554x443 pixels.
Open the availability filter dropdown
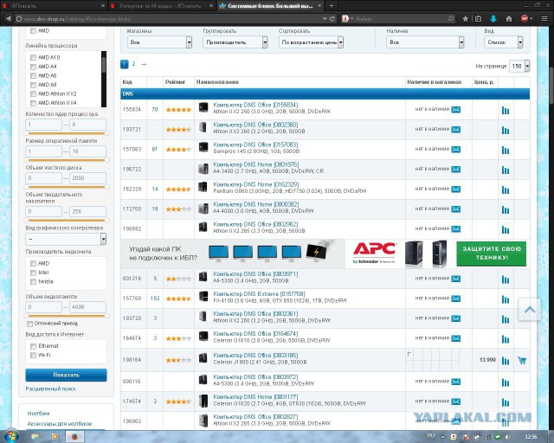click(x=425, y=42)
